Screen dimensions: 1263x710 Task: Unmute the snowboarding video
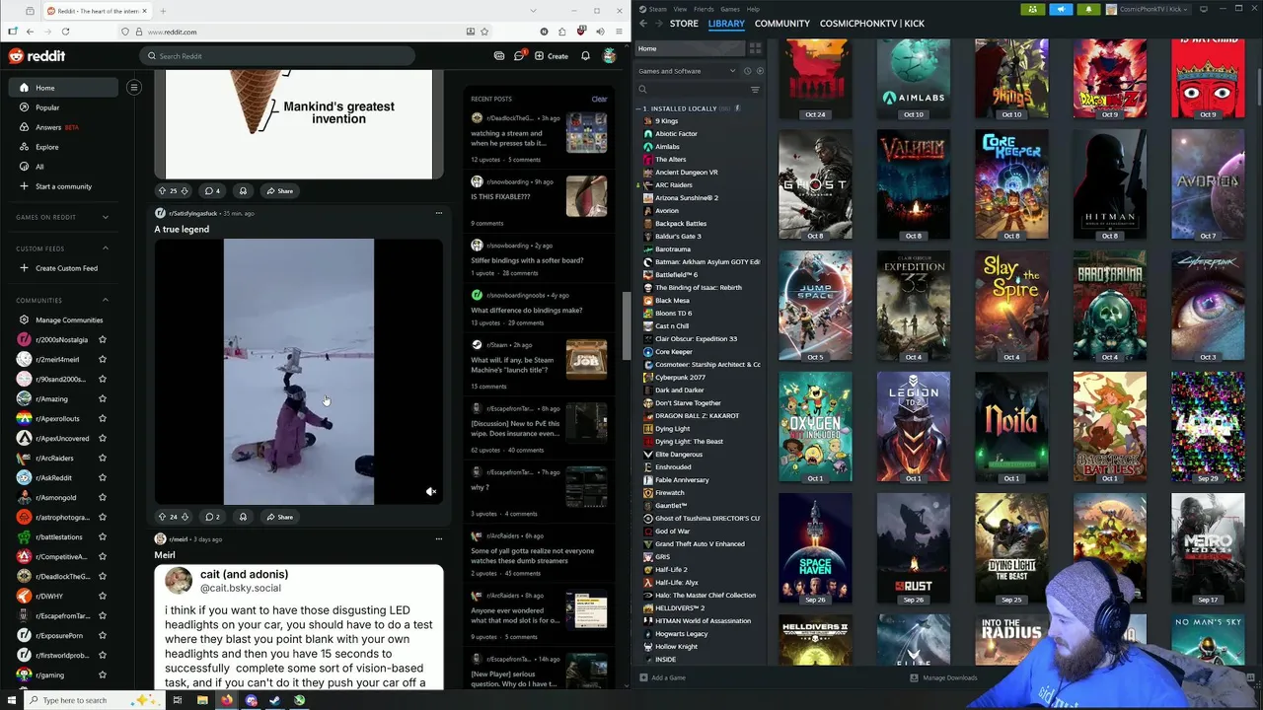click(431, 491)
